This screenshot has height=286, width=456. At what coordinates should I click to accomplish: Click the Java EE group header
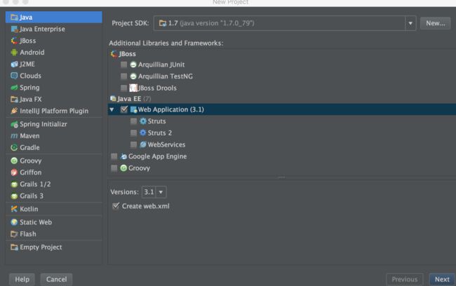(130, 99)
